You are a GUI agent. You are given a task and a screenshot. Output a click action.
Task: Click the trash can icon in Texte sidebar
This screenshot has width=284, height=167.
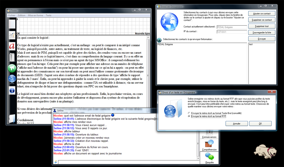12,57
